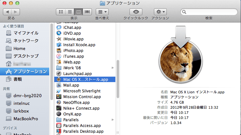Select the OnyX.app file name
The width and height of the screenshot is (241, 135).
(72, 114)
